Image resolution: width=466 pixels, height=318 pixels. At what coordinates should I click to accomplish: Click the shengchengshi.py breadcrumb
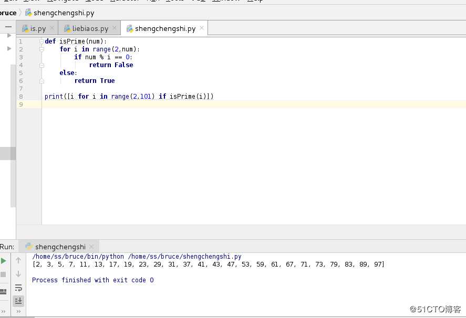[x=64, y=13]
